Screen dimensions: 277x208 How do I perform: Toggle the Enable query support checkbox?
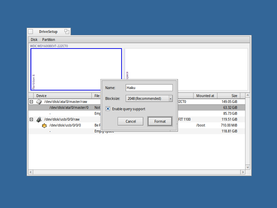pyautogui.click(x=108, y=109)
